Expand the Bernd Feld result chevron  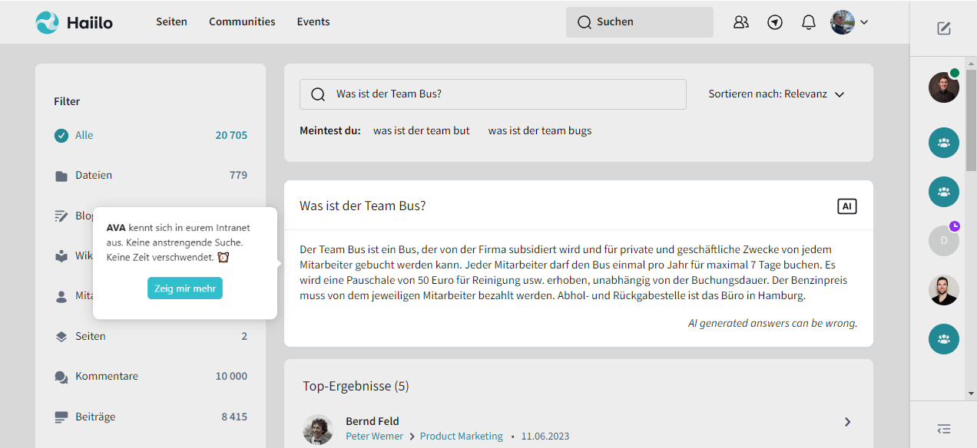(x=848, y=422)
